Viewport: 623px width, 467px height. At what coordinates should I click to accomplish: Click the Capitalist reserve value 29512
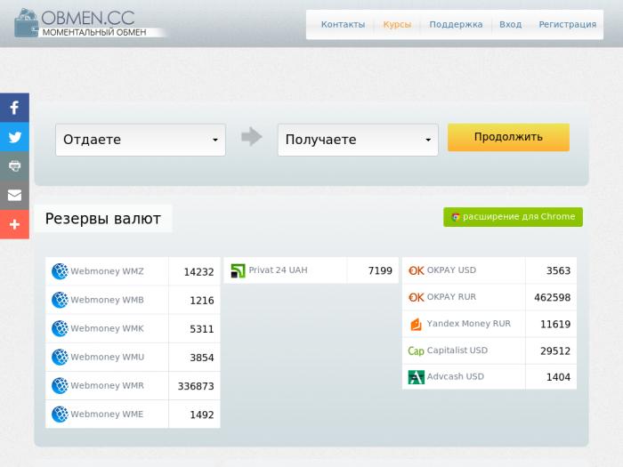tap(555, 351)
